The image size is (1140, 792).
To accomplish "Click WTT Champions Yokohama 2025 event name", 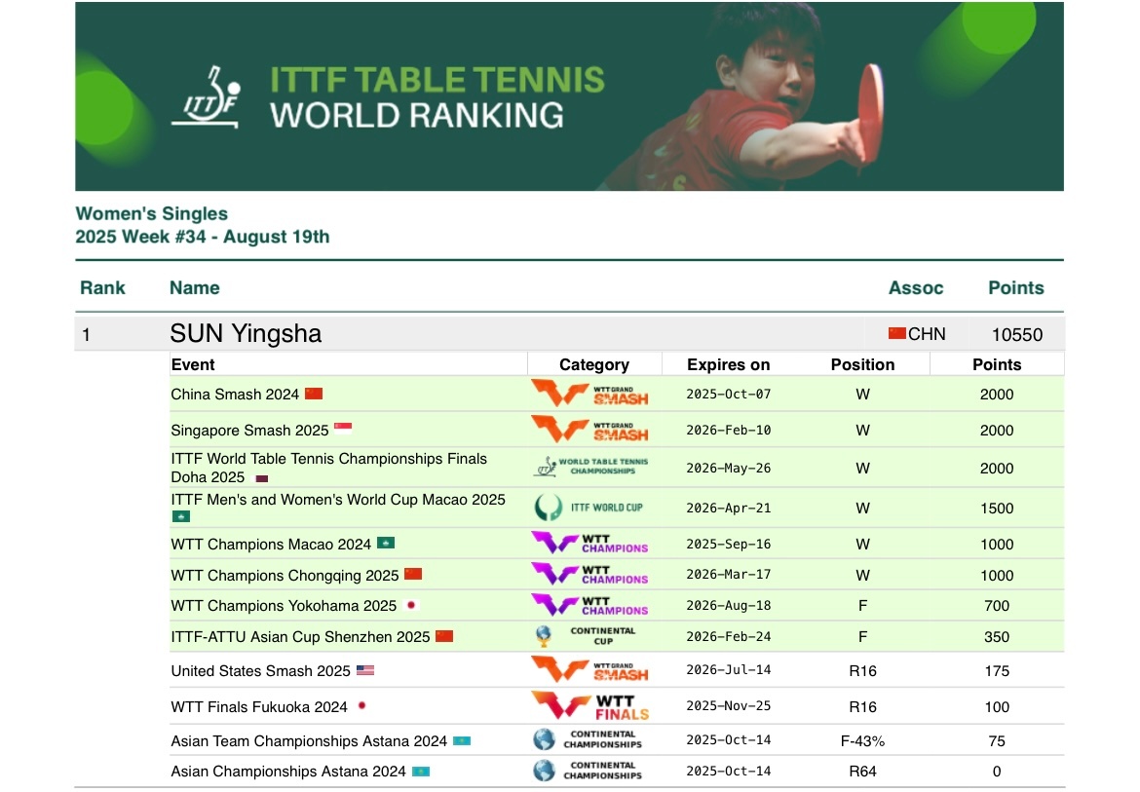I will point(284,605).
